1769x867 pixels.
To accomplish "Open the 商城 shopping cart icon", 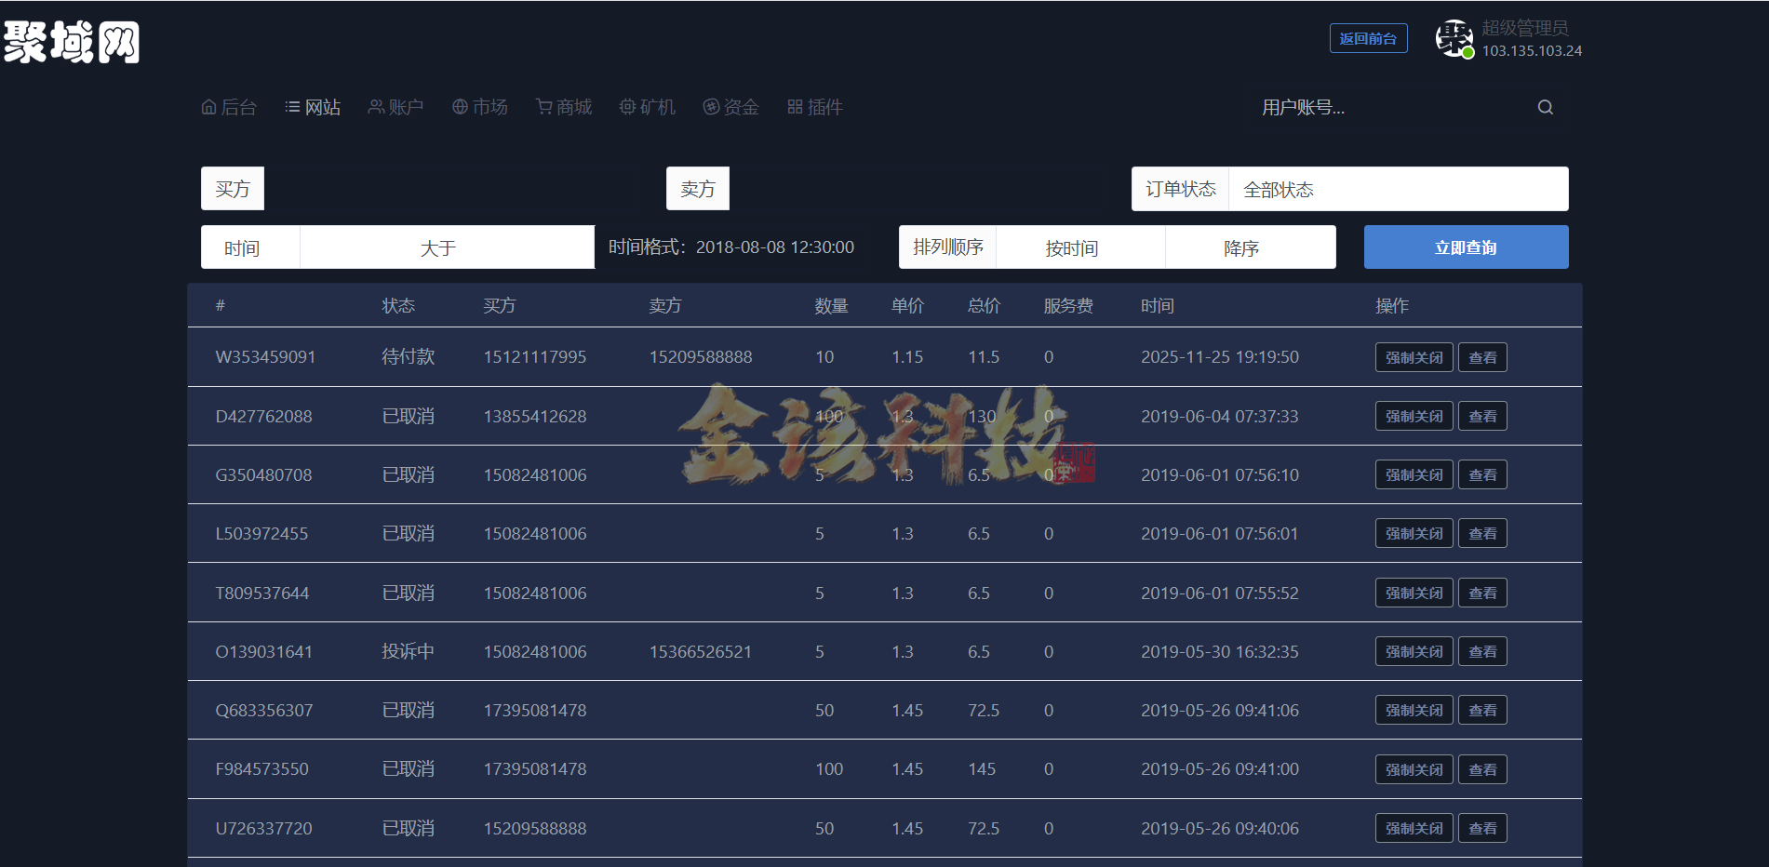I will click(543, 106).
